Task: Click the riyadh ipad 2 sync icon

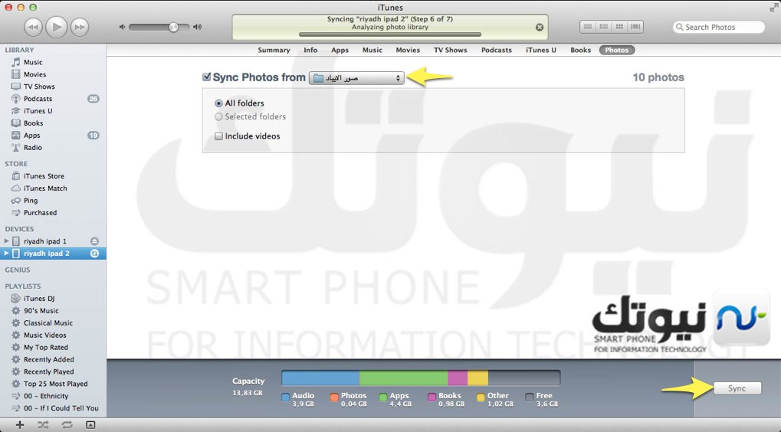Action: tap(94, 254)
